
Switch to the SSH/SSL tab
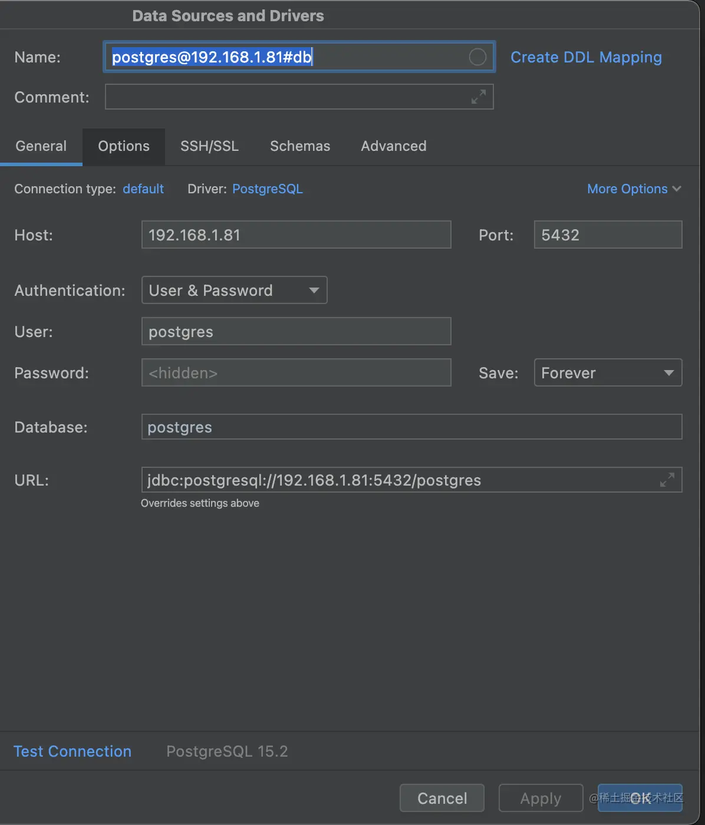point(209,146)
